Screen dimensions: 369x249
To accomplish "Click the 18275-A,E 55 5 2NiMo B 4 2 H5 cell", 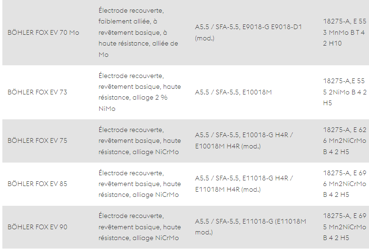I will [345, 92].
